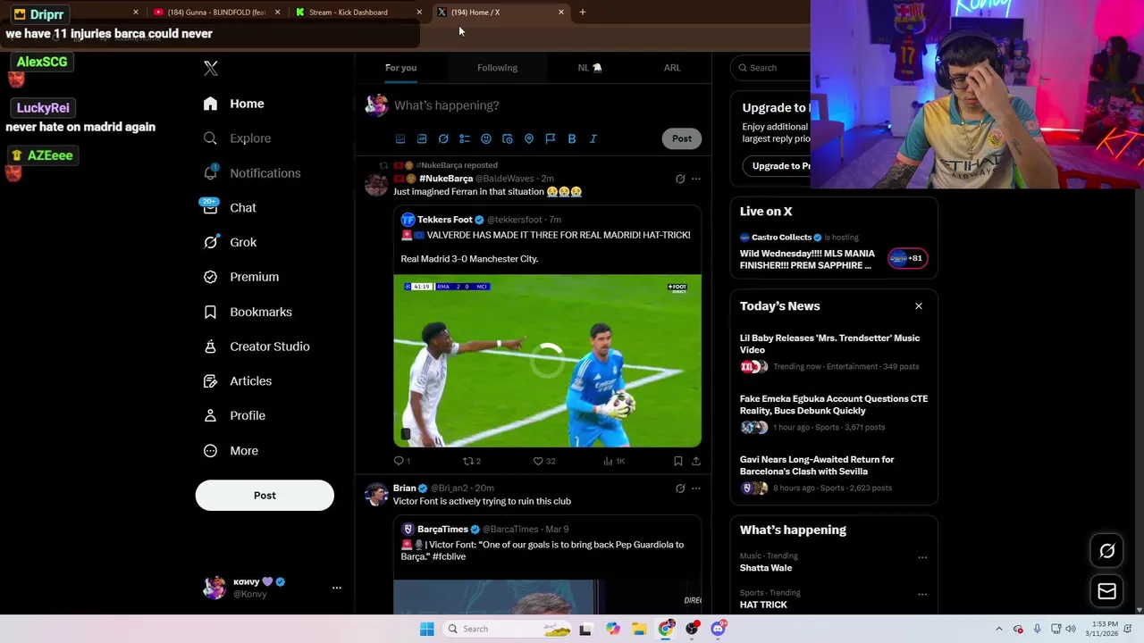Switch to ARL tab
This screenshot has height=643, width=1144.
672,68
